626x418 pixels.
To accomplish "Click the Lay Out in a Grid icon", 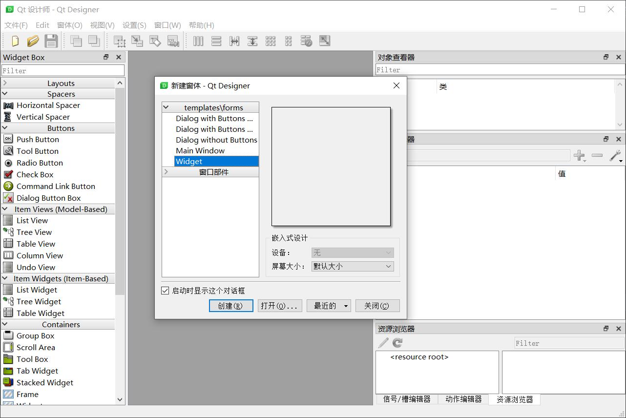I will [270, 41].
